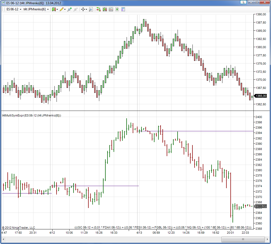Click the 2358 indicator axis label
Image resolution: width=271 pixels, height=244 pixels.
(x=259, y=229)
